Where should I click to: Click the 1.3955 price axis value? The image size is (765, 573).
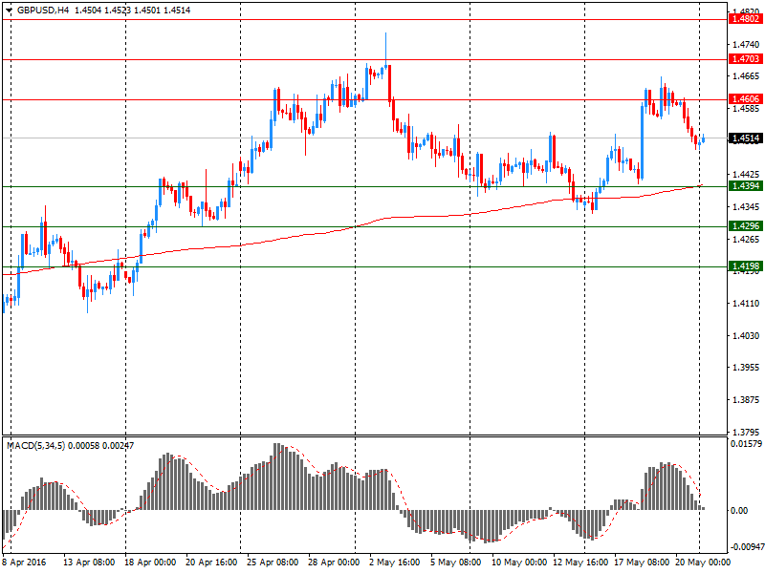(746, 367)
